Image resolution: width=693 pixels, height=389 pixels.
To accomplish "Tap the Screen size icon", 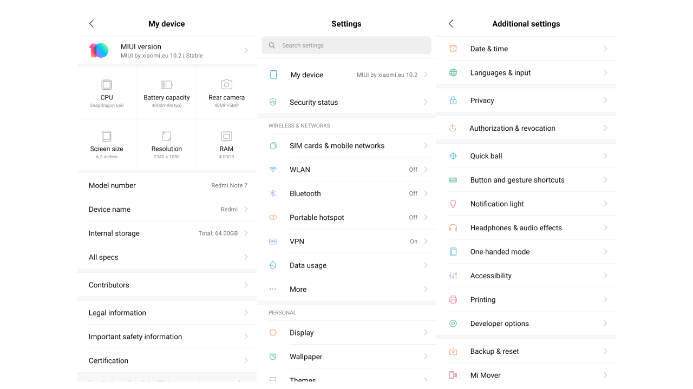I will pyautogui.click(x=107, y=136).
